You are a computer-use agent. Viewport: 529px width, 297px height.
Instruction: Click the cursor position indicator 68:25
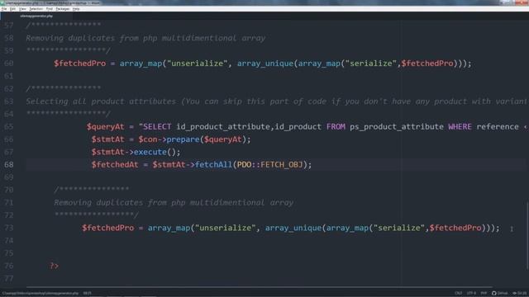pyautogui.click(x=88, y=293)
